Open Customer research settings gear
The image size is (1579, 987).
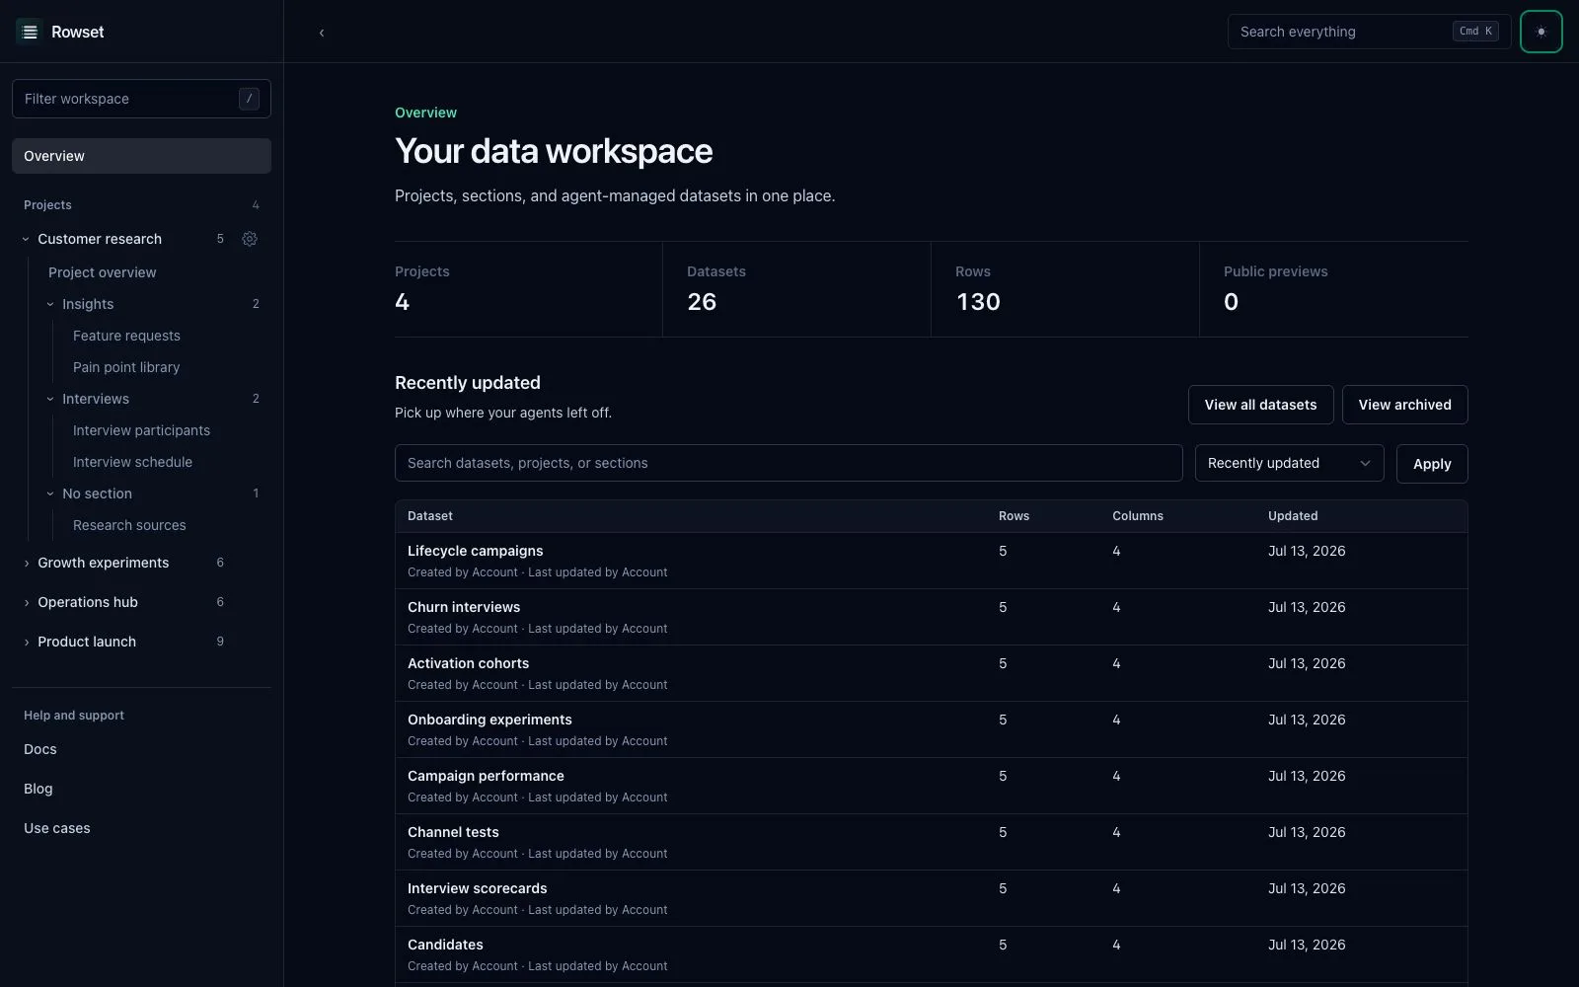[x=250, y=239]
